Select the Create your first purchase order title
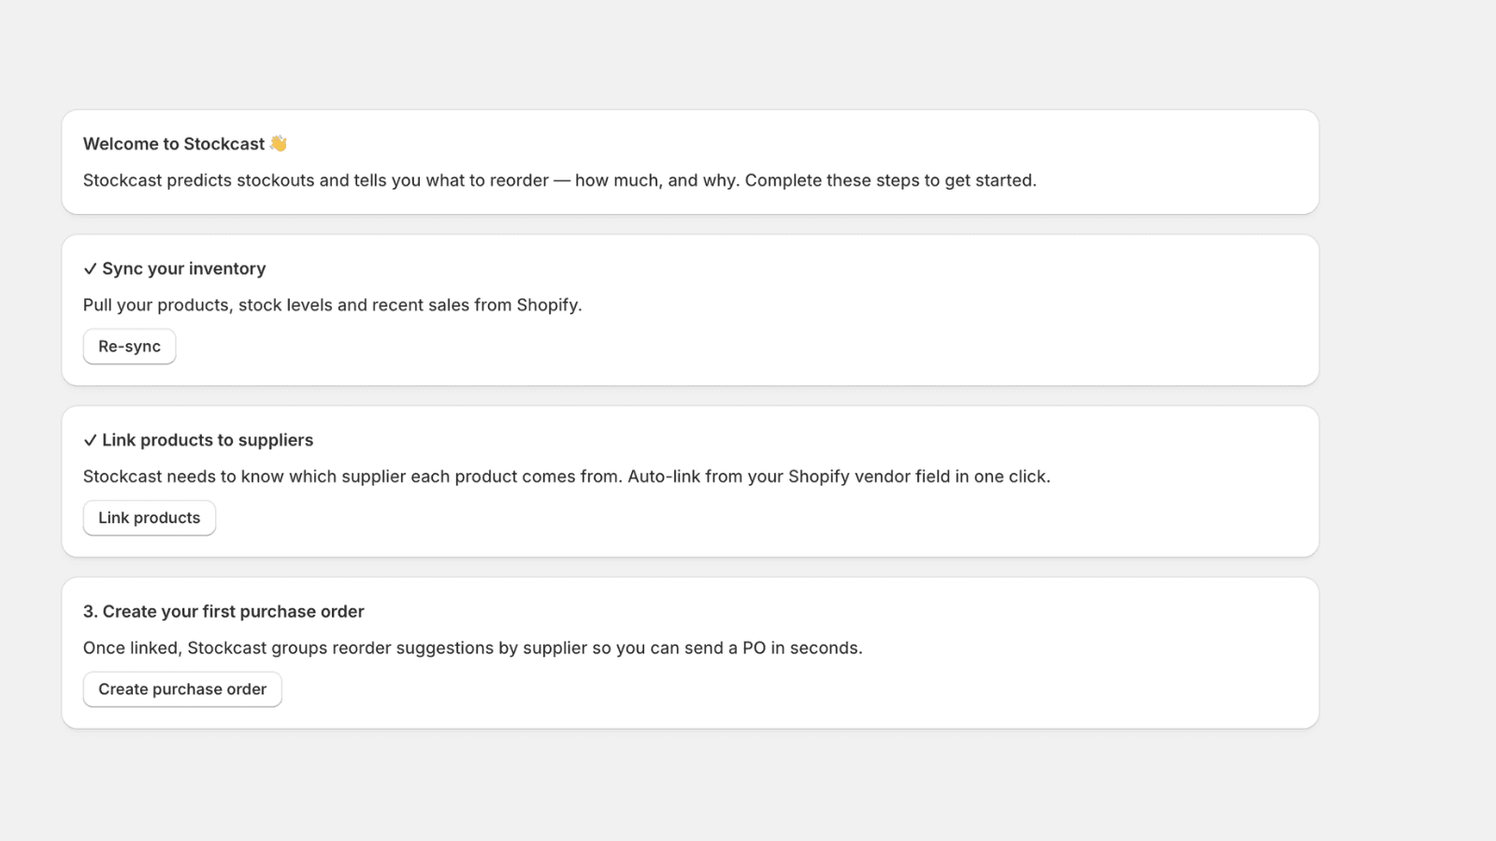Screen dimensions: 1496x841 pyautogui.click(x=234, y=611)
